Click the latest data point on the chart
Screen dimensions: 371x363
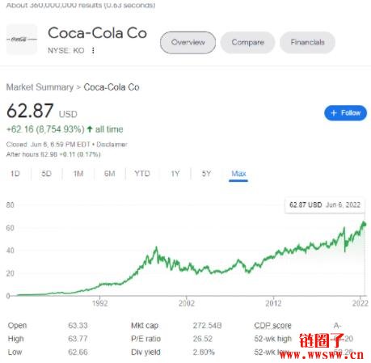click(x=365, y=224)
